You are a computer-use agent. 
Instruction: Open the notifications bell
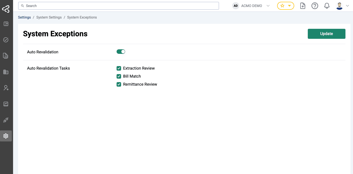tap(327, 6)
